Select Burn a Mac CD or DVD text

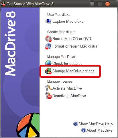pyautogui.click(x=72, y=39)
